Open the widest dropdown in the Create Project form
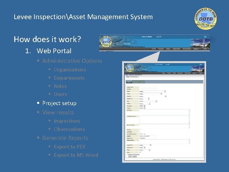Screen dimensions: 229x172 [152, 91]
